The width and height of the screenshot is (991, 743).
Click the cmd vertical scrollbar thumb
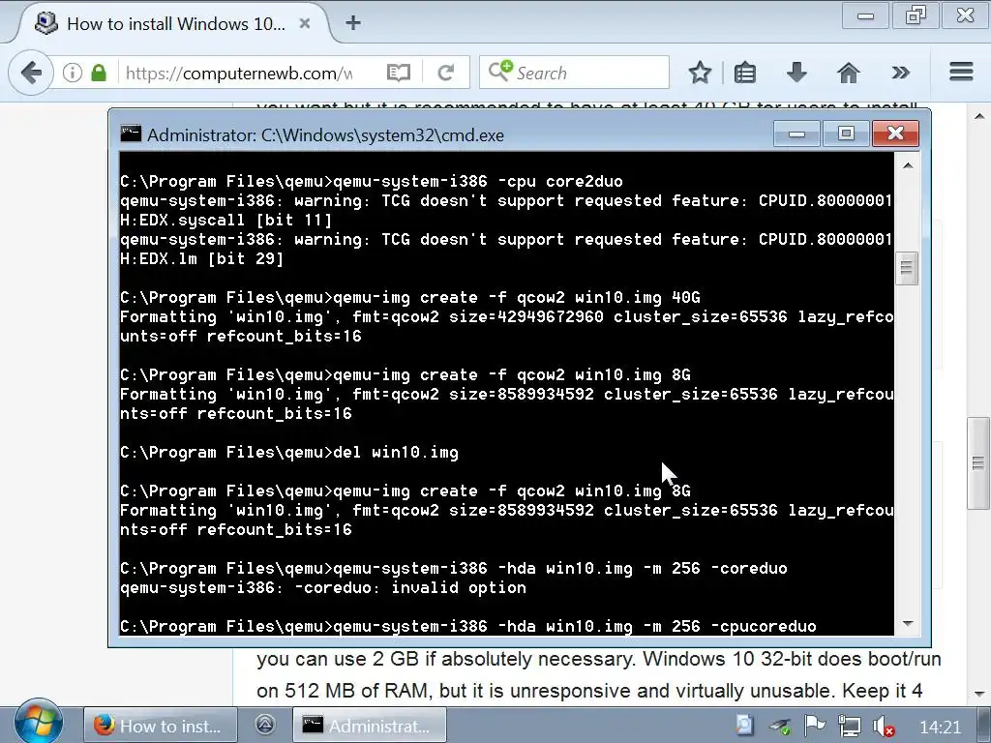[x=908, y=269]
